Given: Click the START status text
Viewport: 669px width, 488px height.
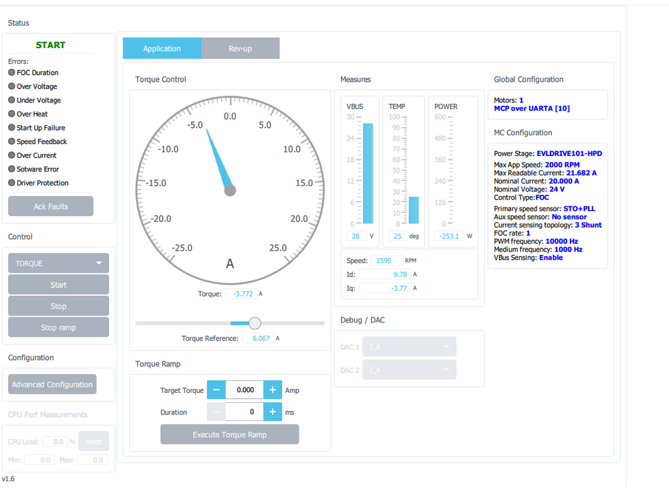Looking at the screenshot, I should [x=51, y=45].
